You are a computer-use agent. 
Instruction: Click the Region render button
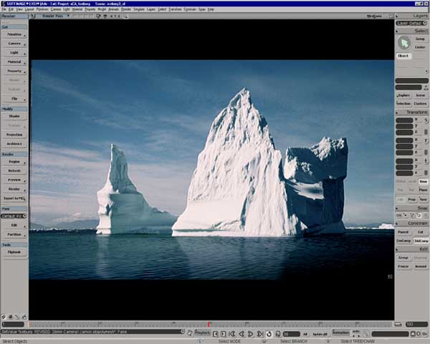click(x=14, y=162)
